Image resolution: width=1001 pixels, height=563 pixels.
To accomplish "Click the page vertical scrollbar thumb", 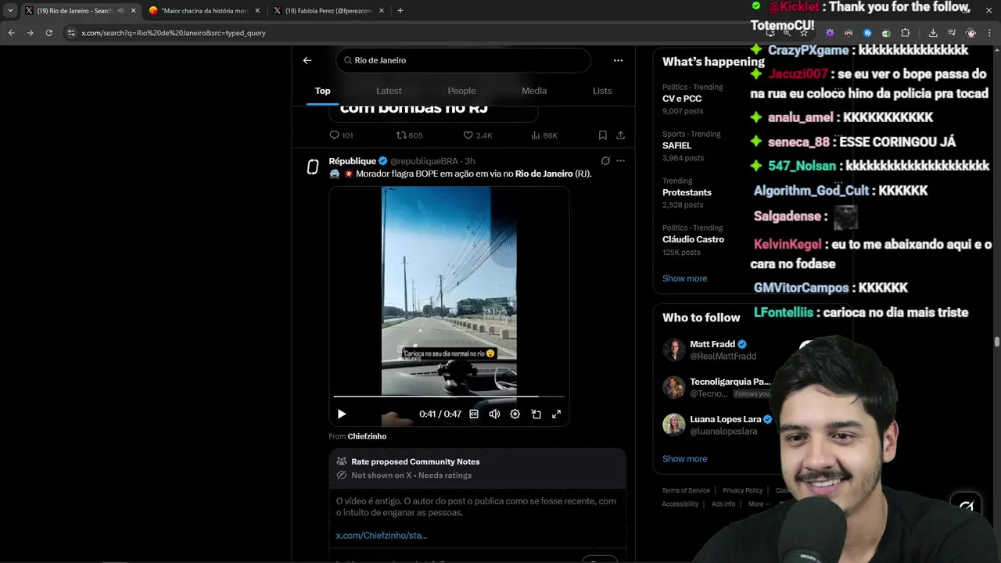I will pyautogui.click(x=996, y=342).
